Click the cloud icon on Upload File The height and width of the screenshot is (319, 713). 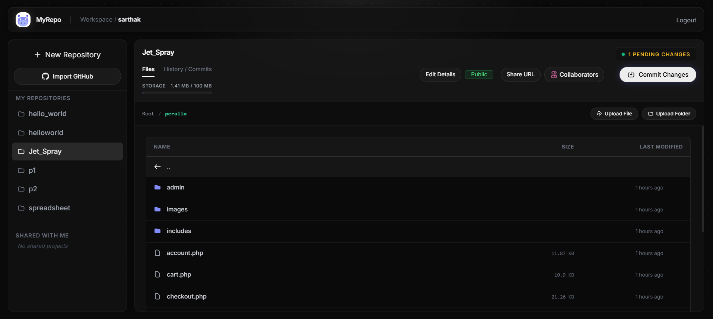tap(599, 114)
